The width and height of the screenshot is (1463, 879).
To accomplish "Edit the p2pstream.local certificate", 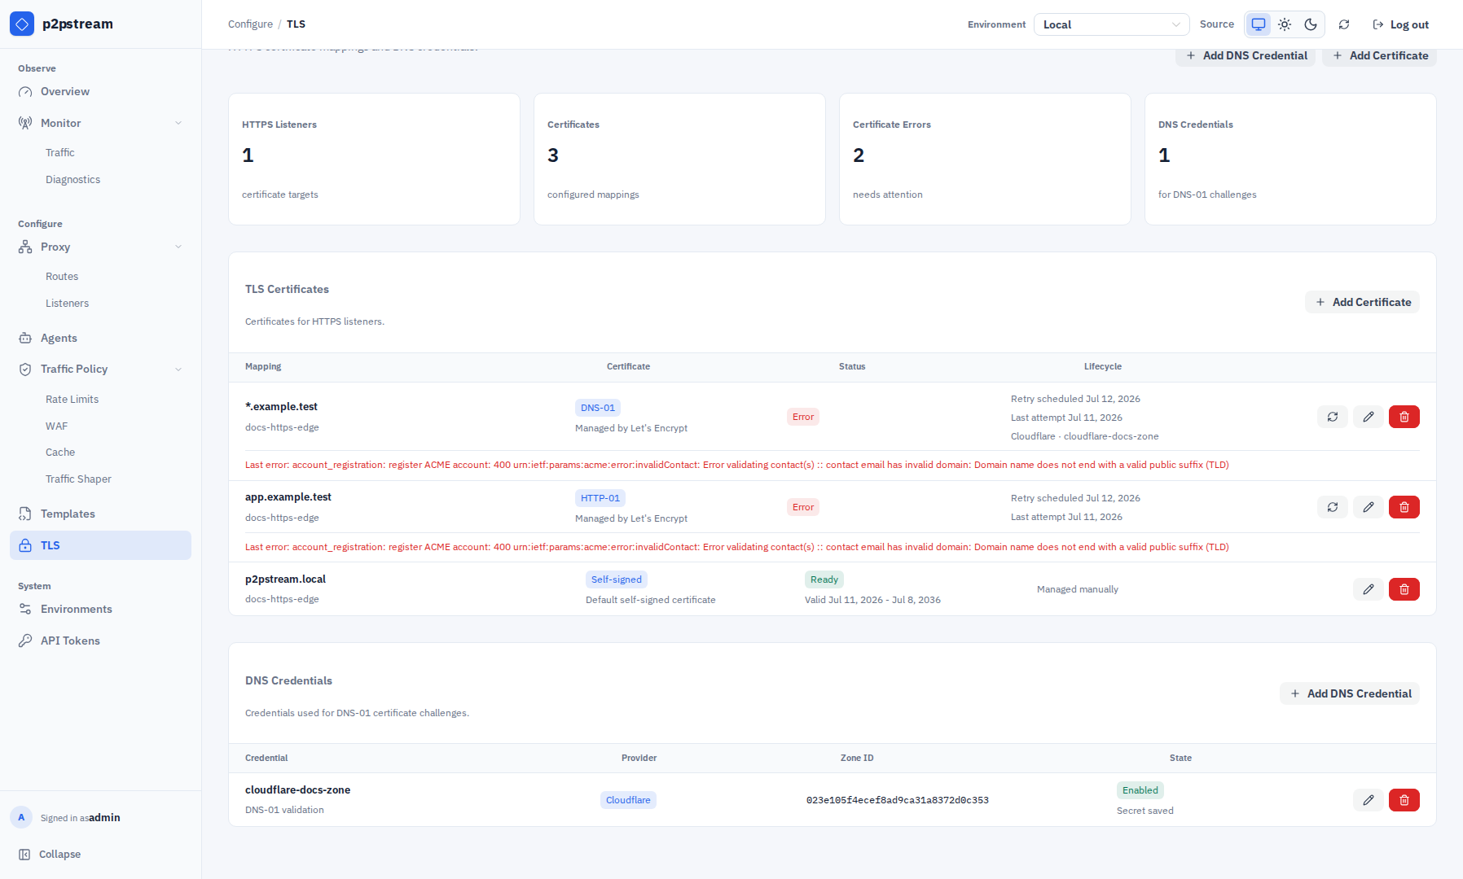I will [x=1369, y=589].
